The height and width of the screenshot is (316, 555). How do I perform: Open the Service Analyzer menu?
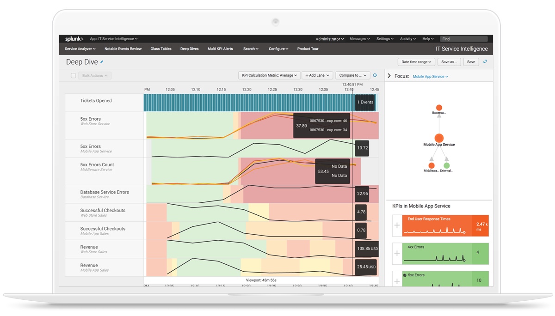click(80, 49)
